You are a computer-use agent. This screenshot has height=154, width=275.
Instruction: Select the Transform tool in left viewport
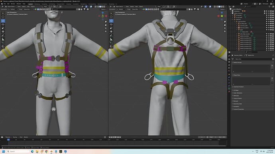coord(3,32)
